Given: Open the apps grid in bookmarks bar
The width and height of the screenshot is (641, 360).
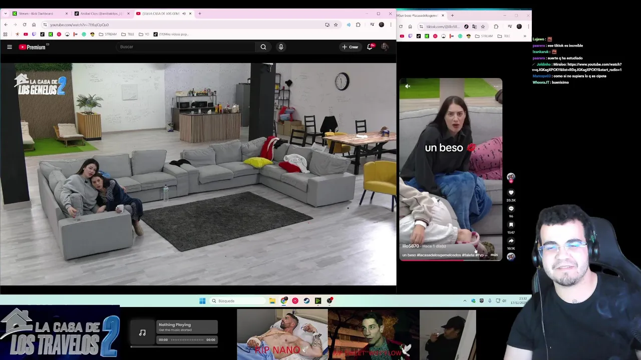Looking at the screenshot, I should click(6, 34).
